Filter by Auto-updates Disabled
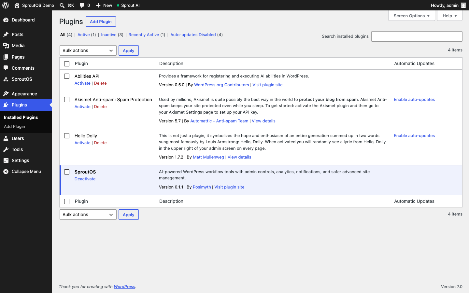Viewport: 469px width, 293px height. (x=193, y=35)
